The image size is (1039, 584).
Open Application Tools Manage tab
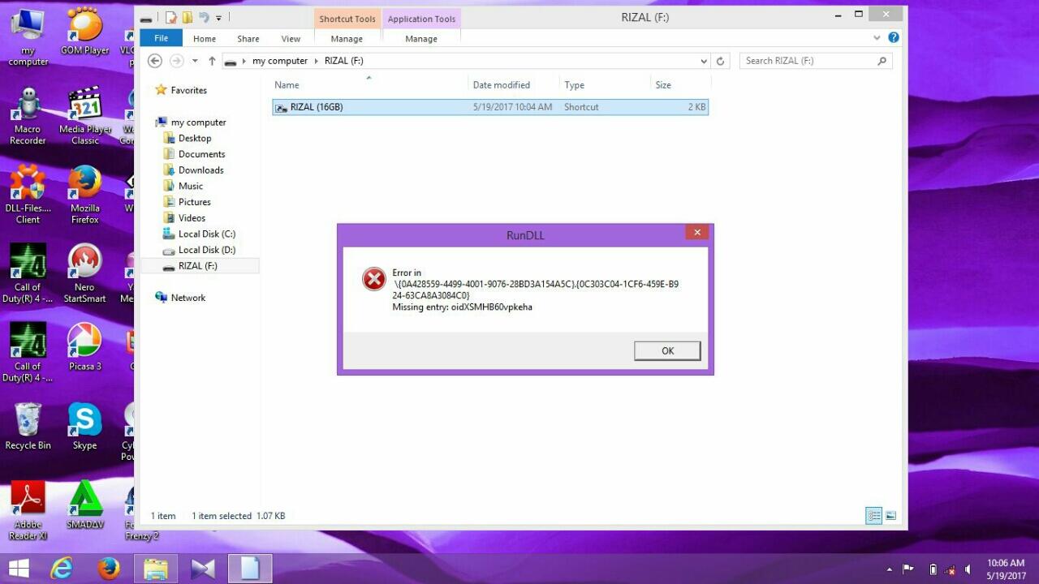coord(421,39)
